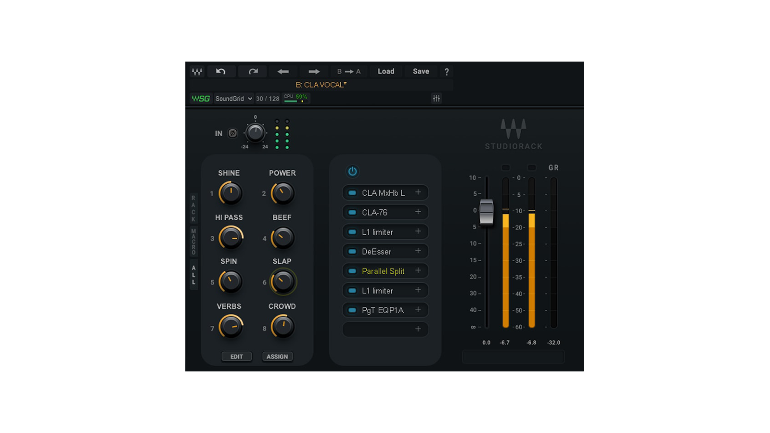Bypass the PgT EQP1A plugin
The image size is (770, 433).
pyautogui.click(x=352, y=310)
